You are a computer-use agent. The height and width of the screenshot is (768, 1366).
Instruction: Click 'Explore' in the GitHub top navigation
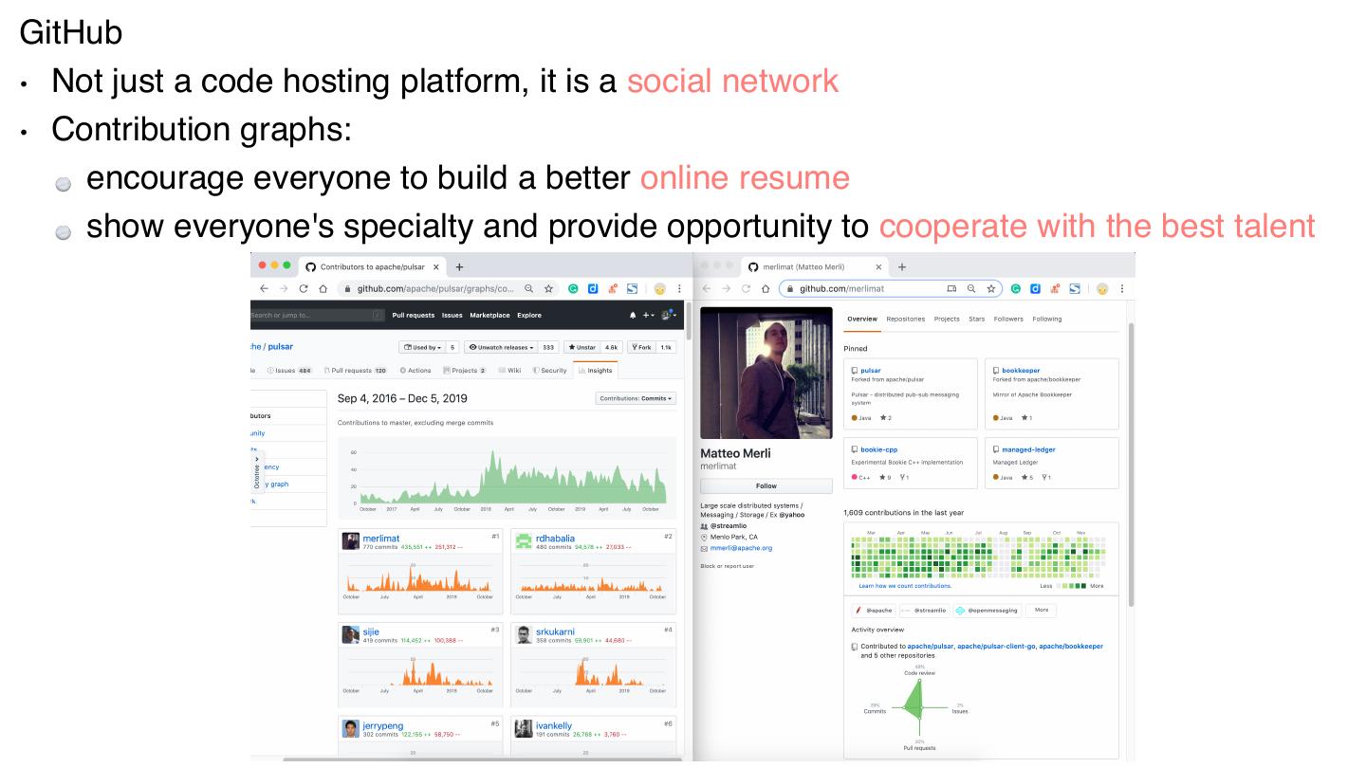click(529, 315)
